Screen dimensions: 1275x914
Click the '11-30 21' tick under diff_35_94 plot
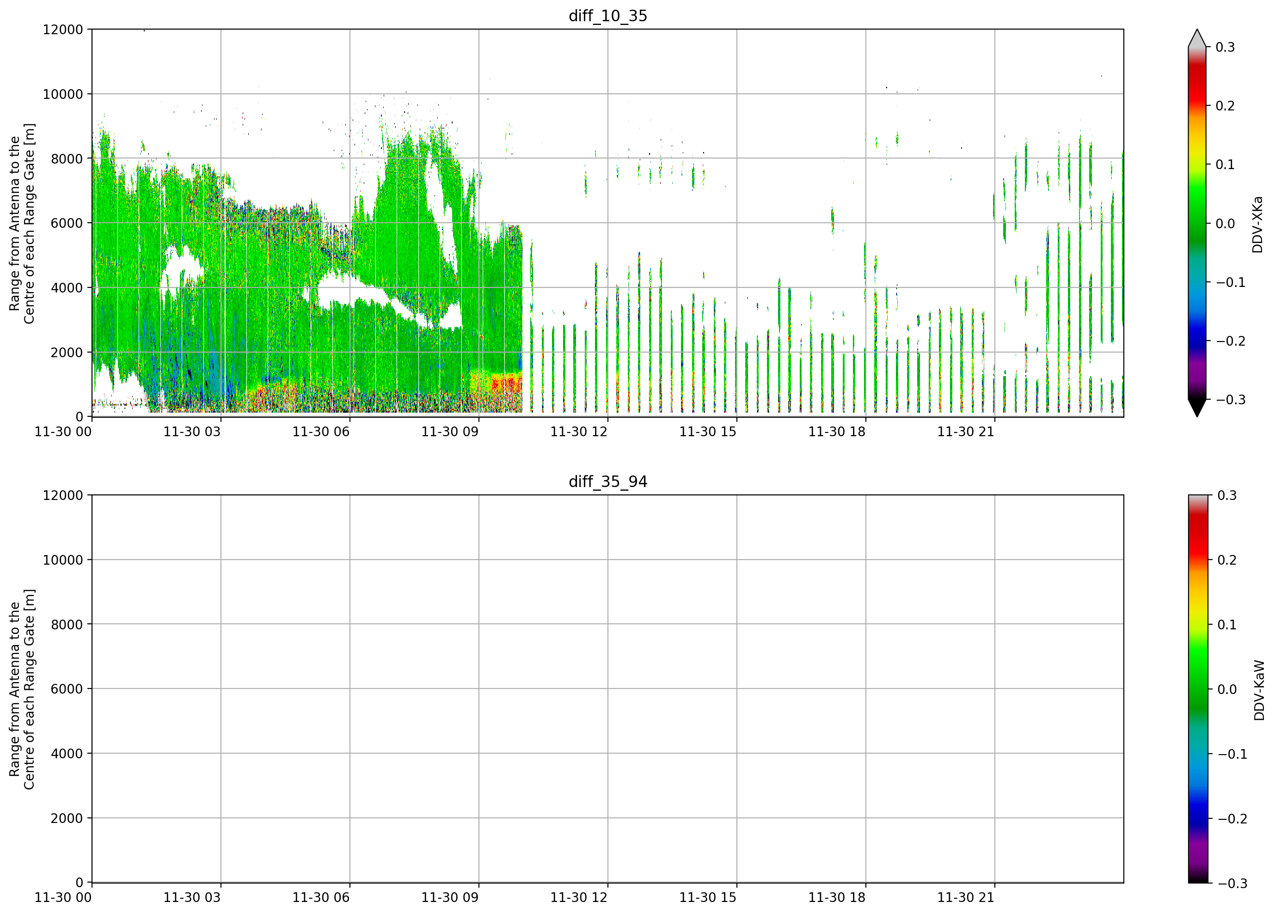965,897
